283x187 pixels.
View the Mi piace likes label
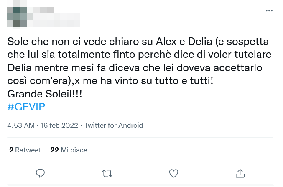pos(74,150)
